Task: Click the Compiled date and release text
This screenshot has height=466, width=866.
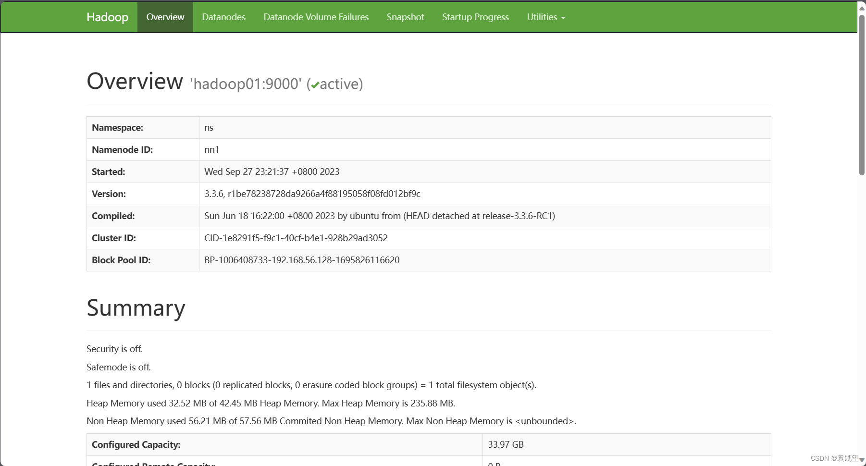Action: [x=380, y=216]
